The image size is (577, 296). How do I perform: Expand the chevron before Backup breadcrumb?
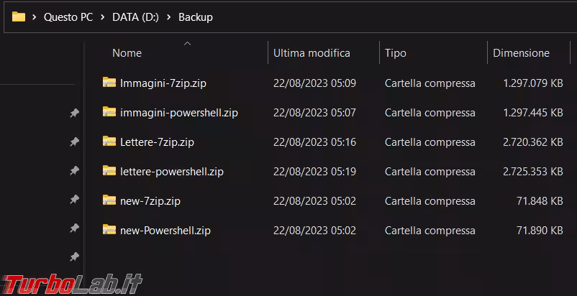click(170, 17)
